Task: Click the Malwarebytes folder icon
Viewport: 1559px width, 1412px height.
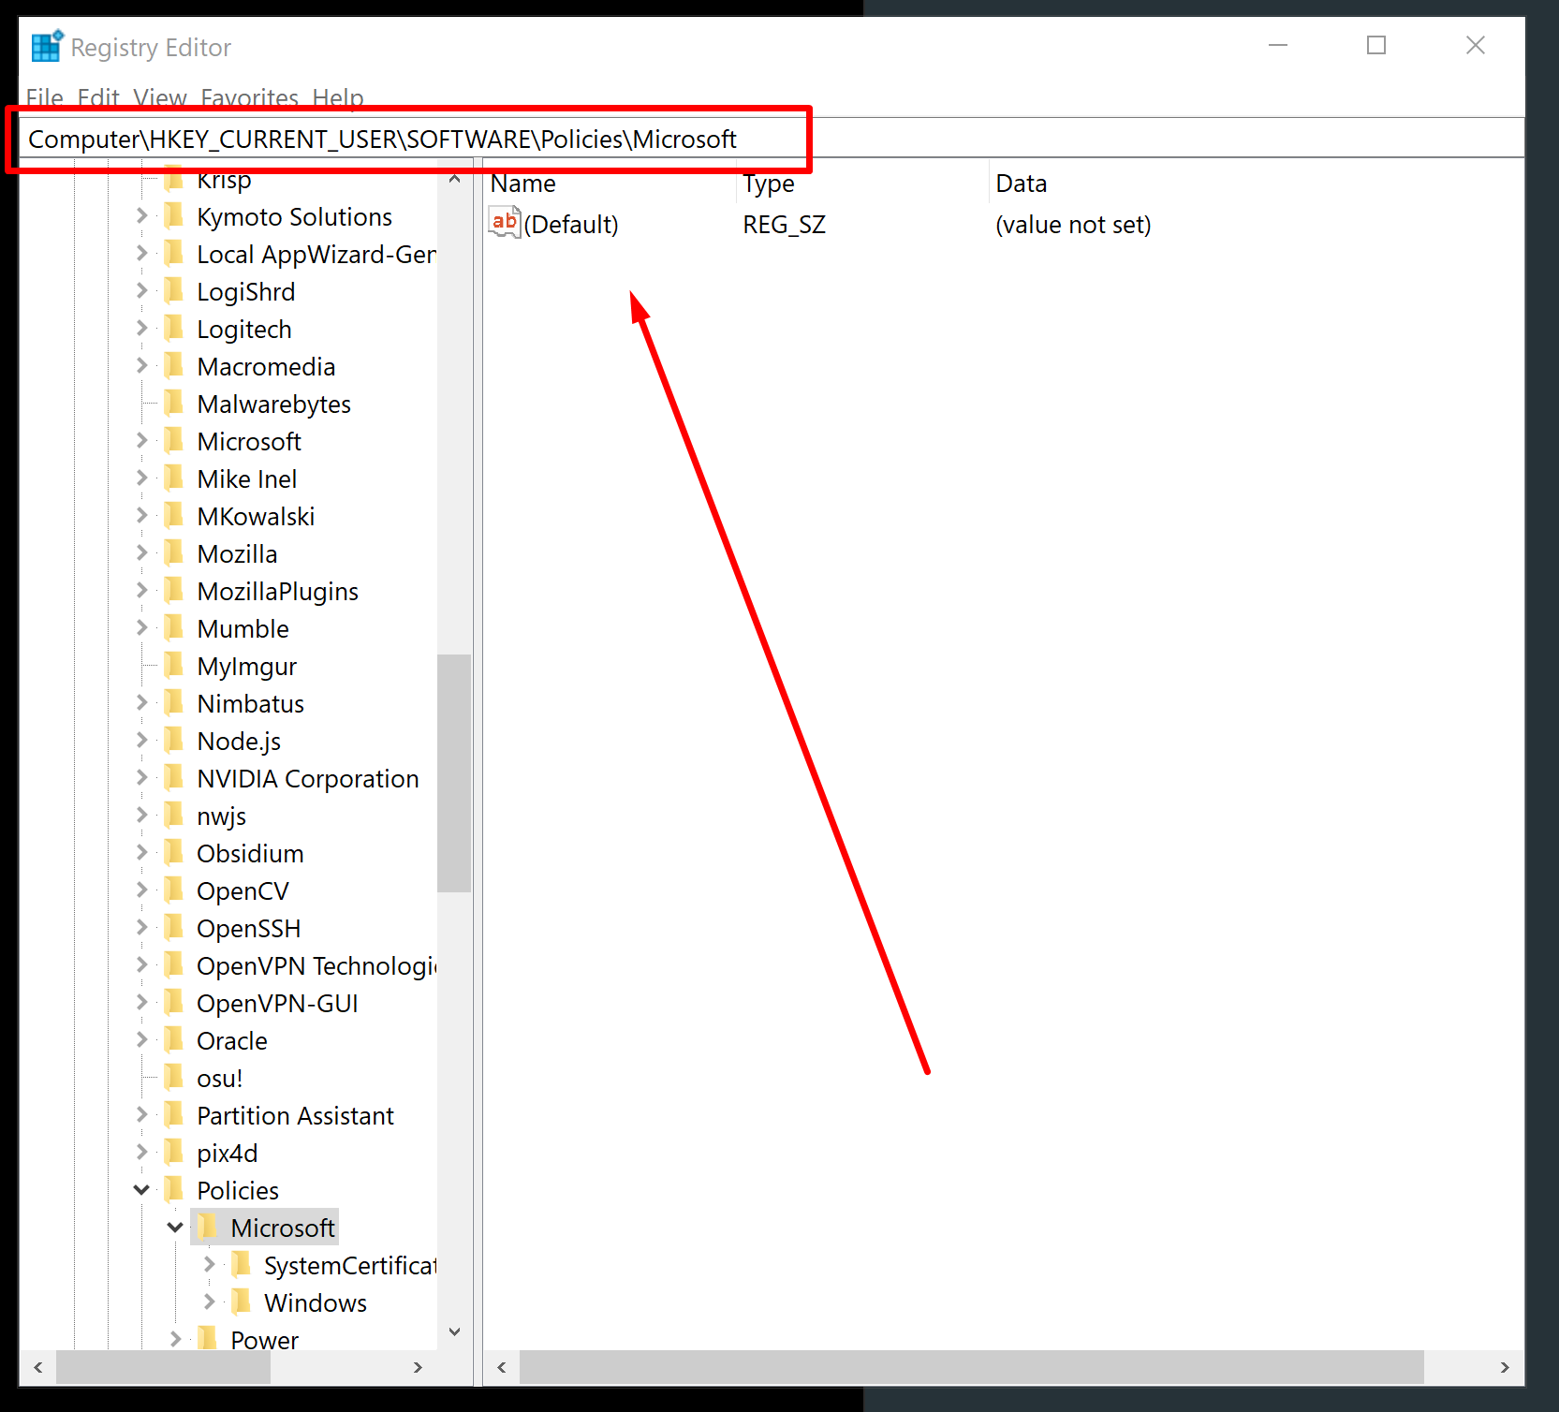Action: pos(174,404)
